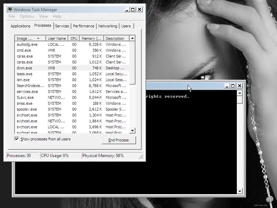Image resolution: width=277 pixels, height=208 pixels.
Task: Click the 5,044 K memory value
Action: tap(95, 97)
